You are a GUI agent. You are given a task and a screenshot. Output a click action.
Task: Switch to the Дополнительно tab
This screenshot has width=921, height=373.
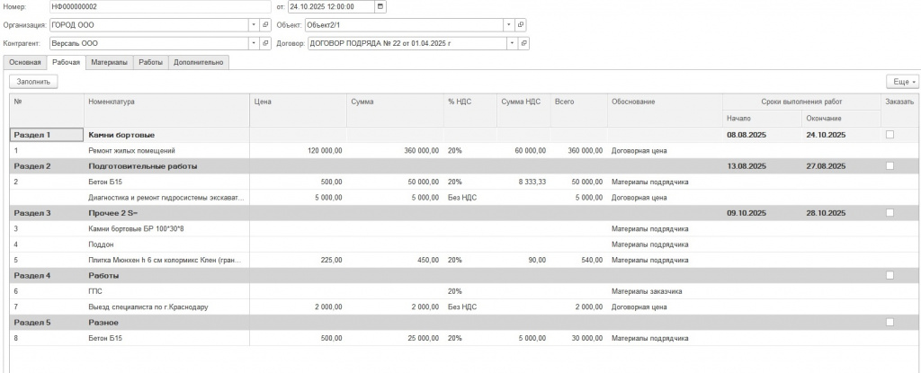199,62
